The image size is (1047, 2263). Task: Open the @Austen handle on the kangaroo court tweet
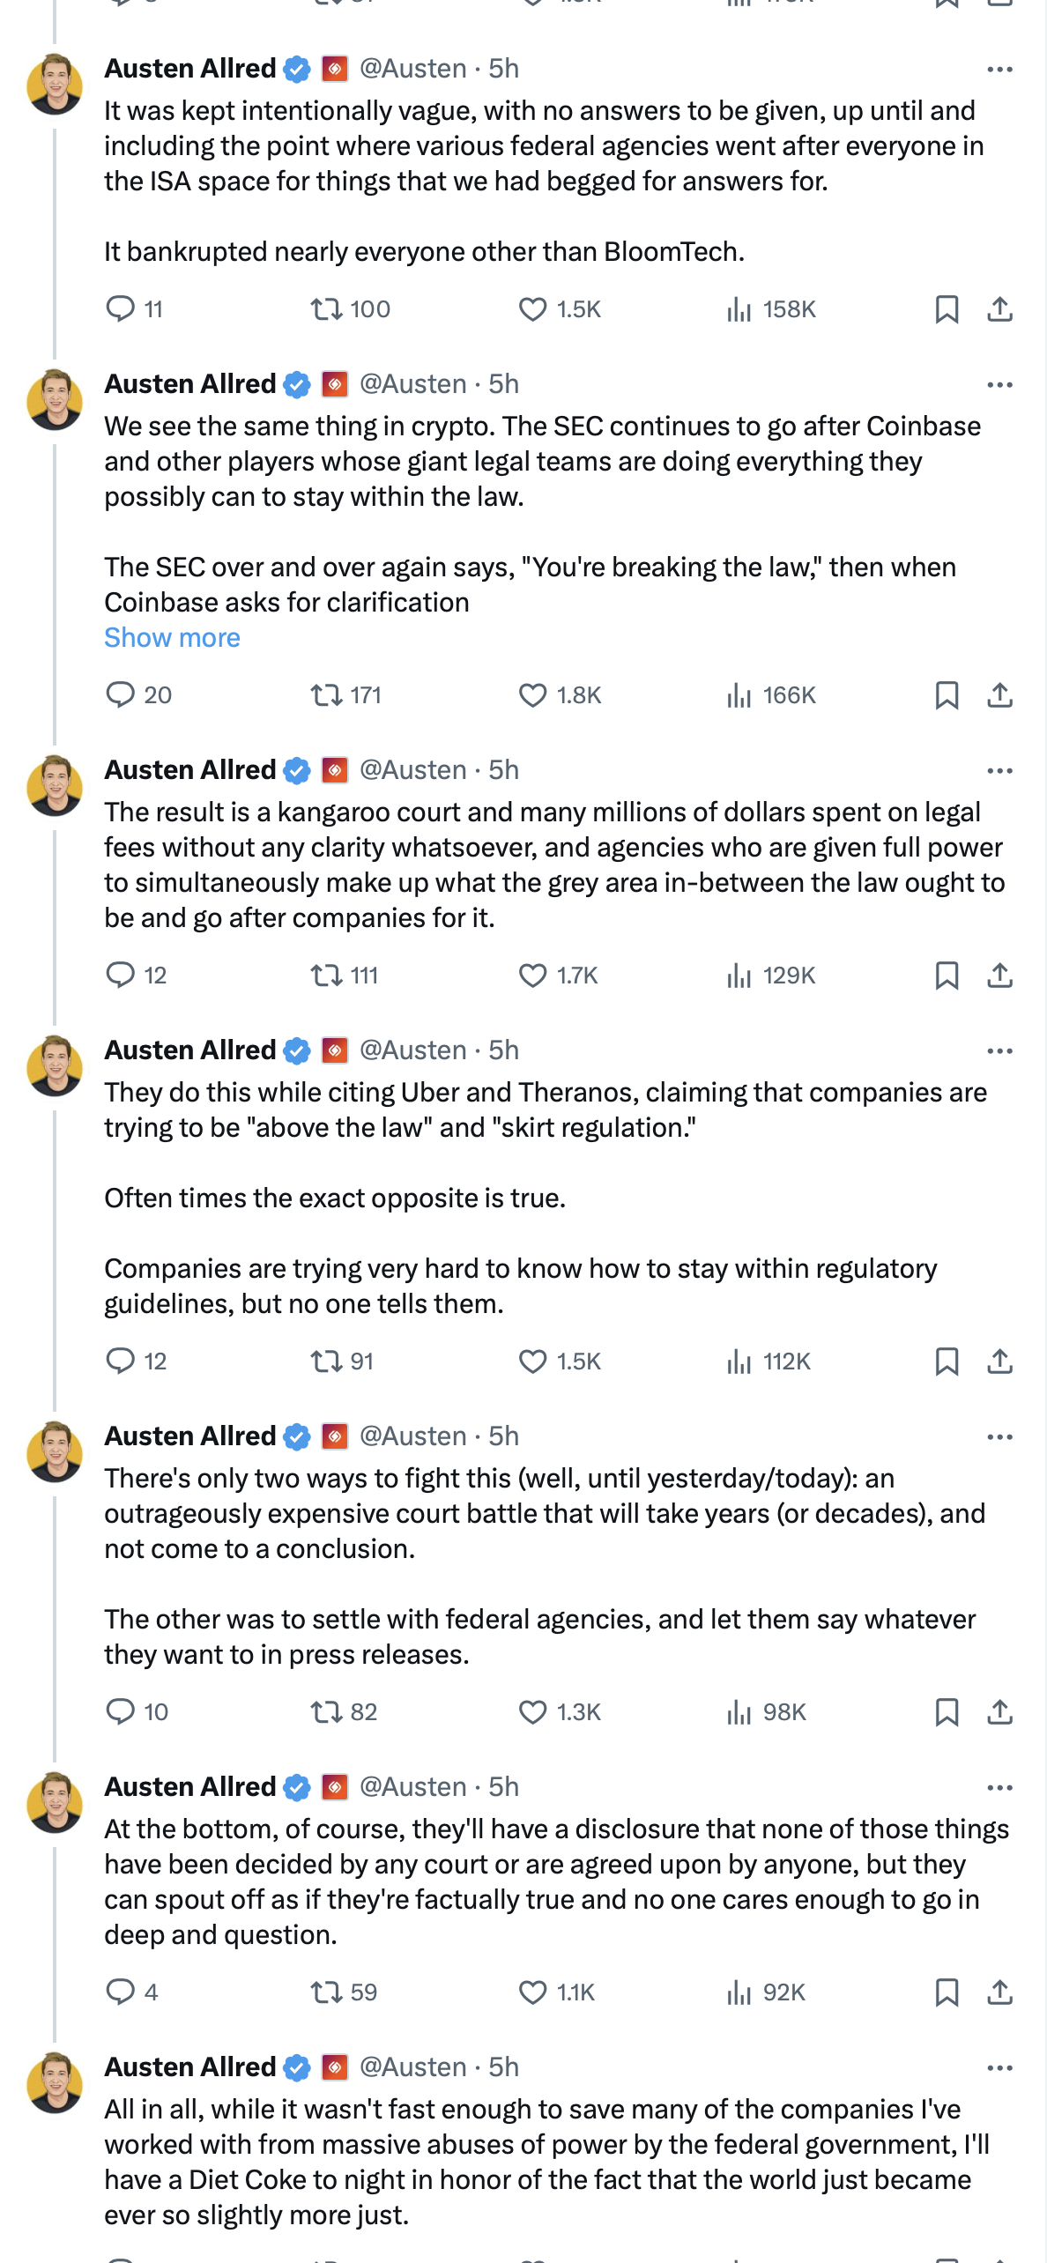click(413, 769)
